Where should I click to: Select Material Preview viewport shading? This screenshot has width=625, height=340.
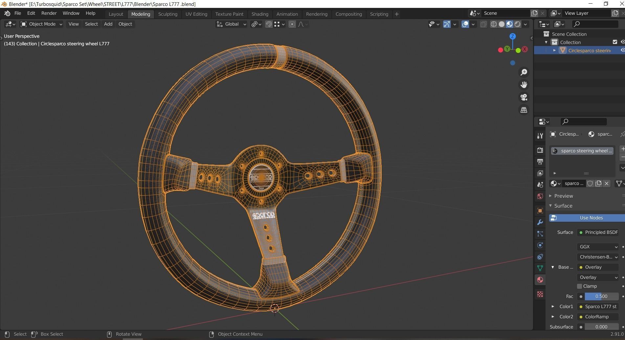click(509, 24)
